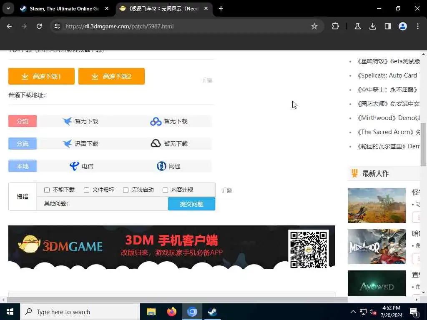The height and width of the screenshot is (320, 427).
Task: Open The Sacred Acorn link
Action: click(x=389, y=132)
